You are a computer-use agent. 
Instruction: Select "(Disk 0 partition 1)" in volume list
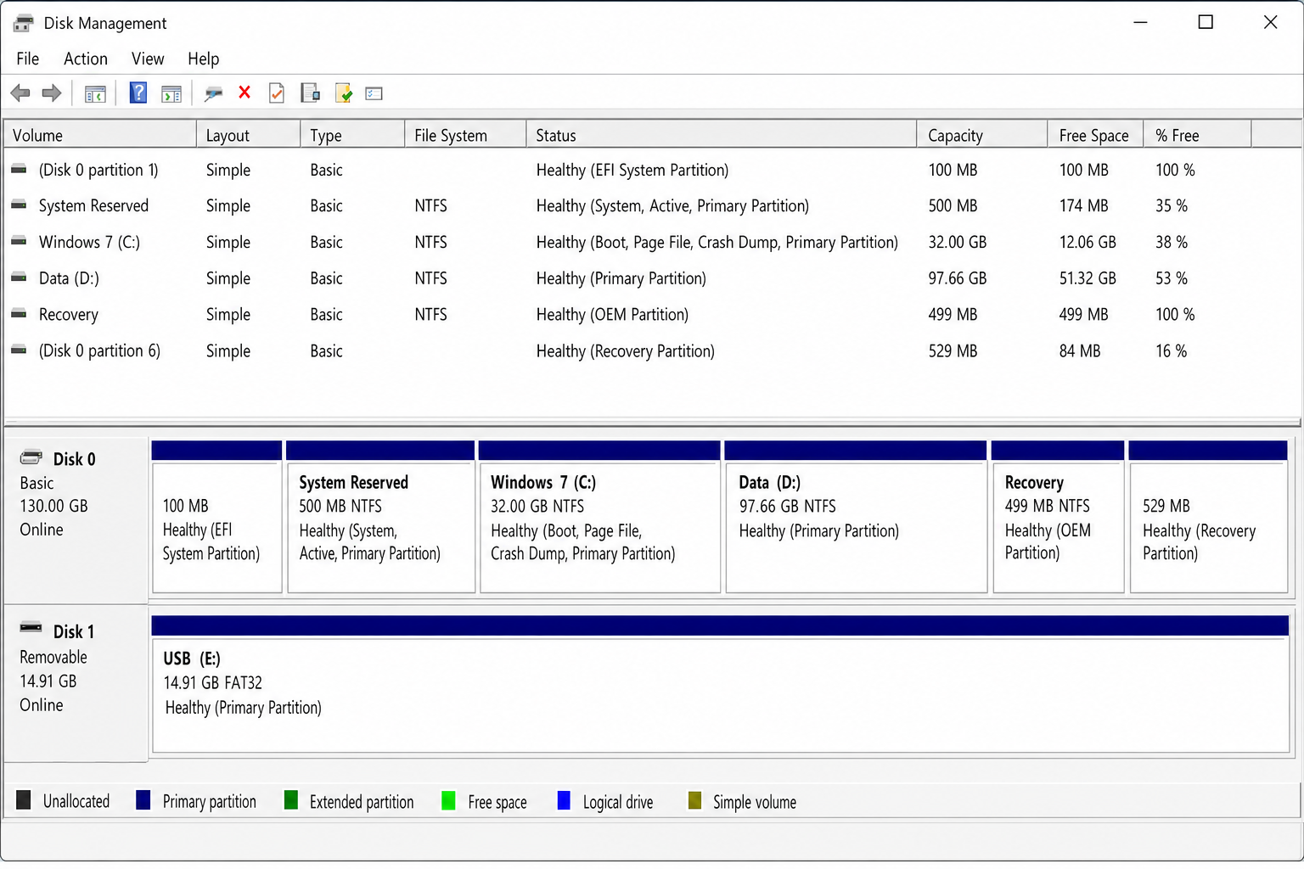click(x=98, y=170)
